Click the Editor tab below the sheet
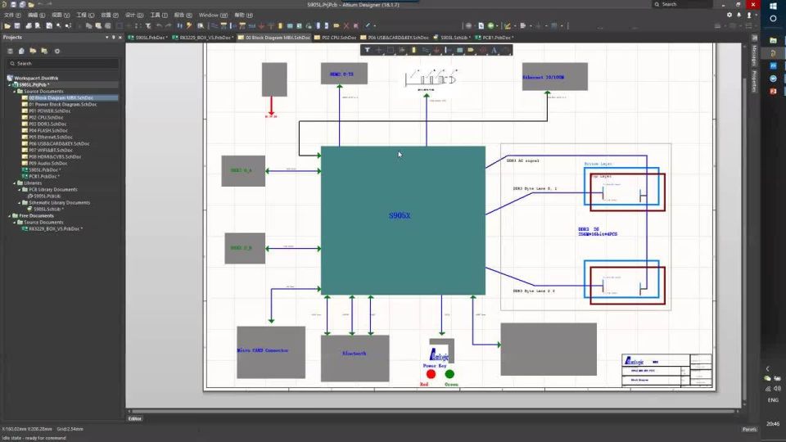 (135, 418)
